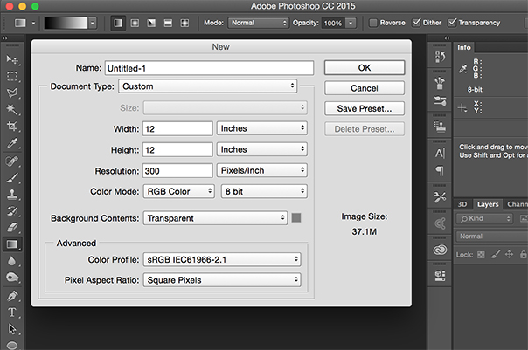Select the Pen tool
This screenshot has height=350, width=528.
click(12, 296)
